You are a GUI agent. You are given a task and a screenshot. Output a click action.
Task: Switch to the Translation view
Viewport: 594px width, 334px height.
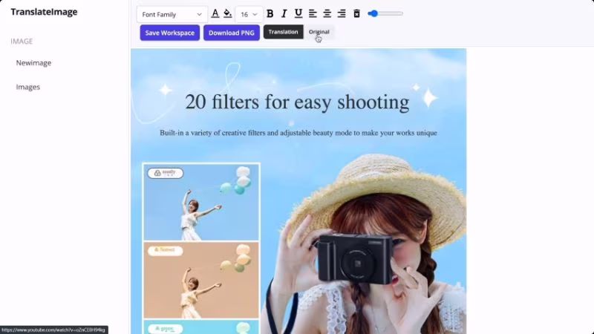click(x=284, y=32)
